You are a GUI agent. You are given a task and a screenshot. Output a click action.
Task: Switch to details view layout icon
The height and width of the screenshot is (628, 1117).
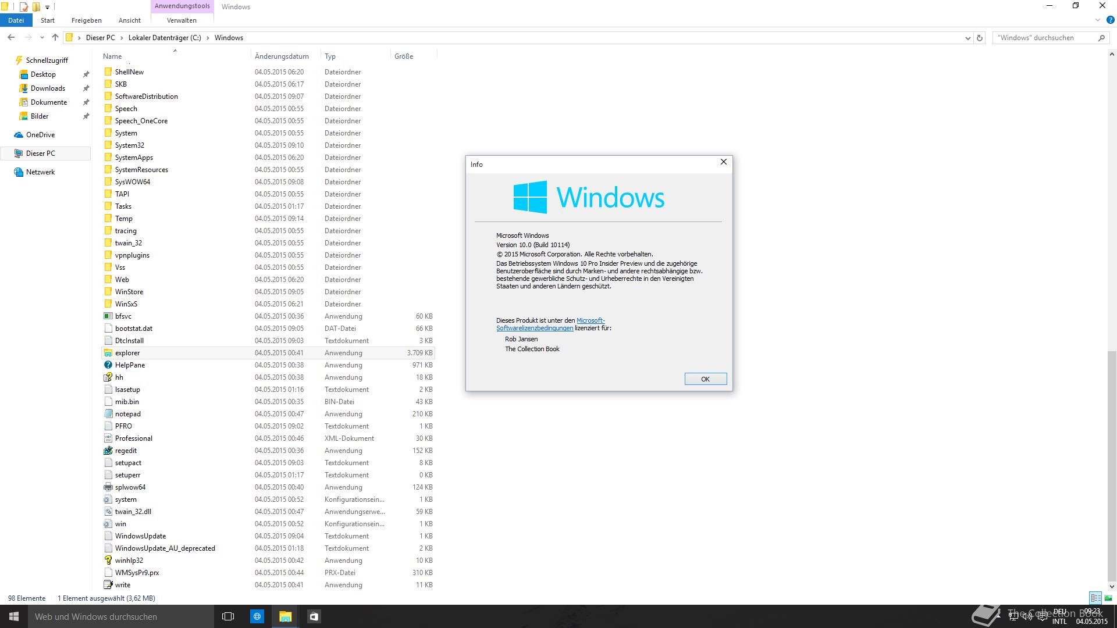tap(1095, 598)
